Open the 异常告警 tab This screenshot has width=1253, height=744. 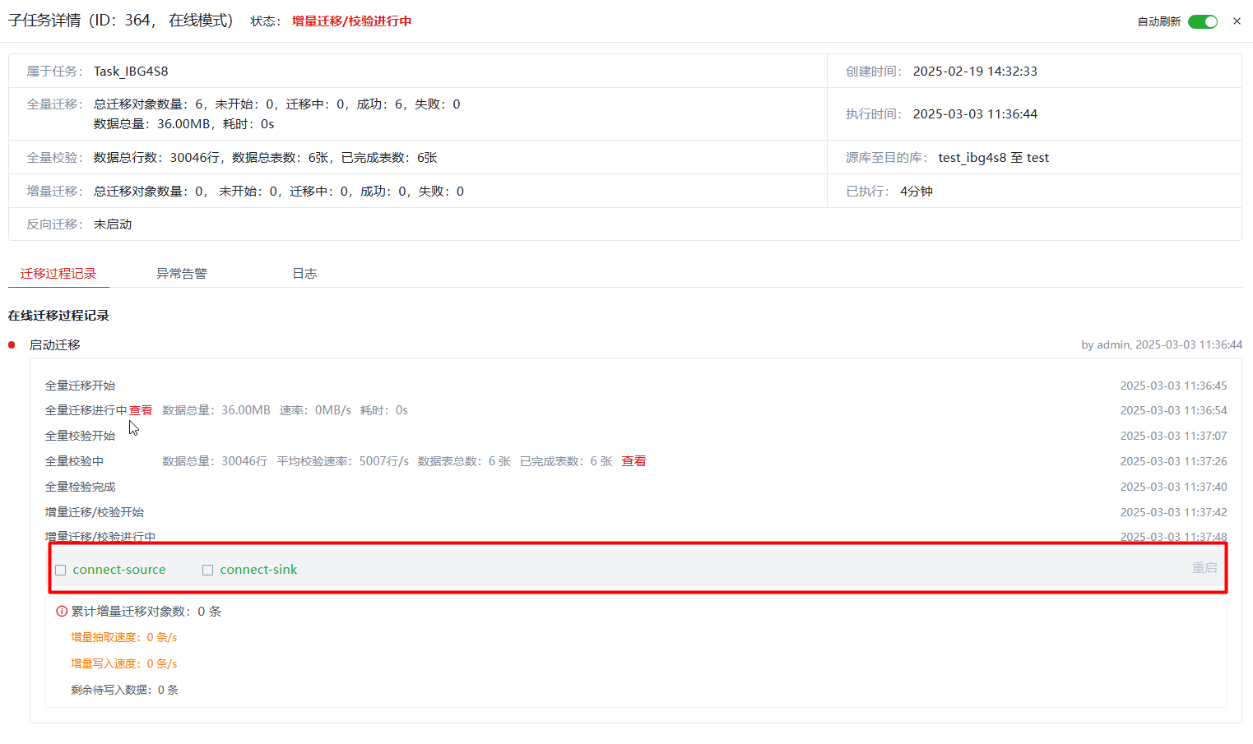(x=182, y=274)
